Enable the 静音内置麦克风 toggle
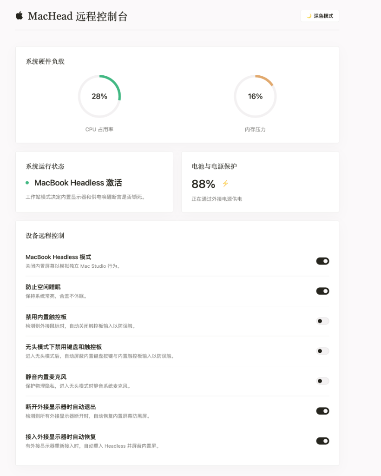The height and width of the screenshot is (476, 381). click(322, 381)
